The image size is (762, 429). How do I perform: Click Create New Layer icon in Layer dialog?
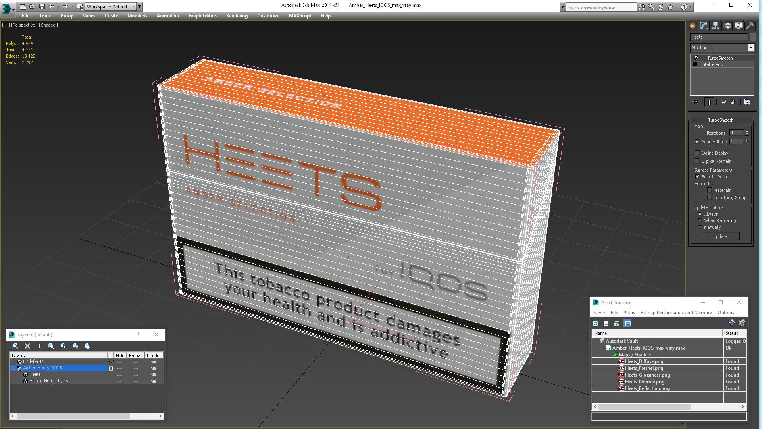[x=15, y=346]
